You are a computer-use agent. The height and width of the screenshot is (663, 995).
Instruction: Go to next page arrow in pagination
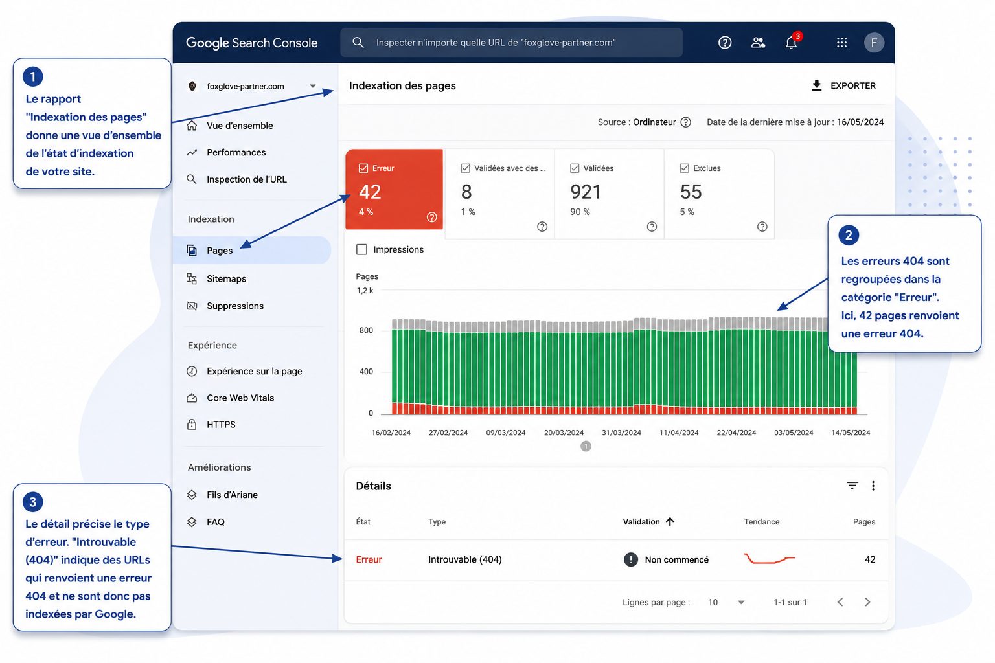click(867, 602)
